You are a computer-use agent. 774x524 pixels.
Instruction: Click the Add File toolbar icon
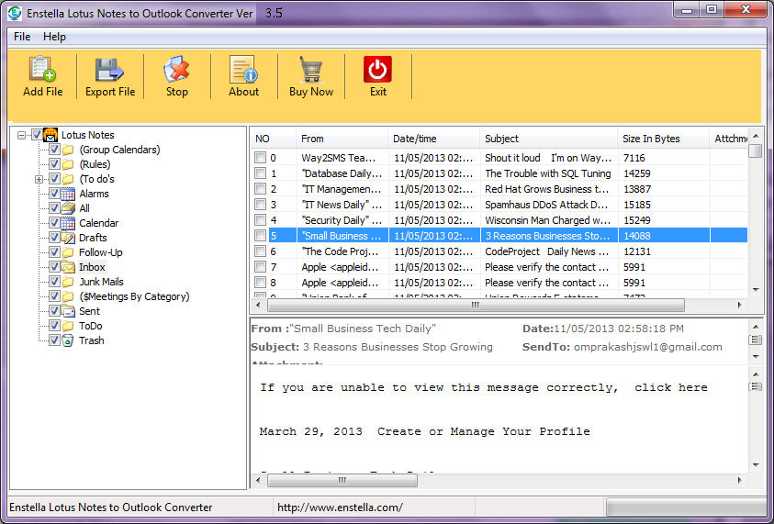click(x=42, y=69)
